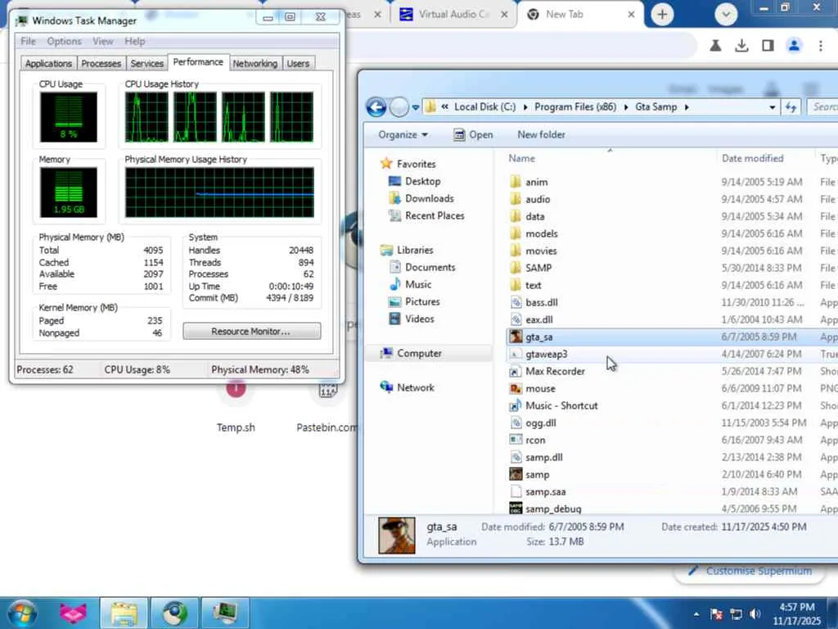Open the Documents library

430,267
